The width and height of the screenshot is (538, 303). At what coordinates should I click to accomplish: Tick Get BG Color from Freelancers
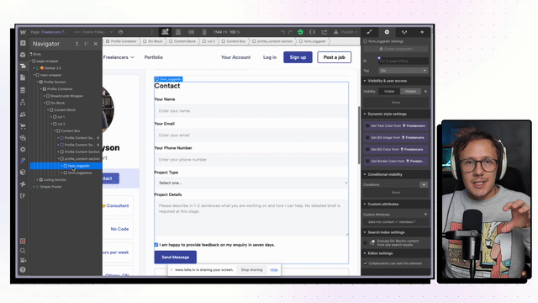[367, 149]
